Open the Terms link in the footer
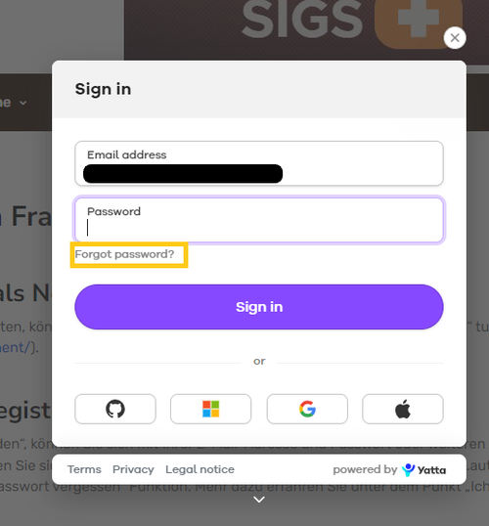The height and width of the screenshot is (526, 489). [x=84, y=469]
